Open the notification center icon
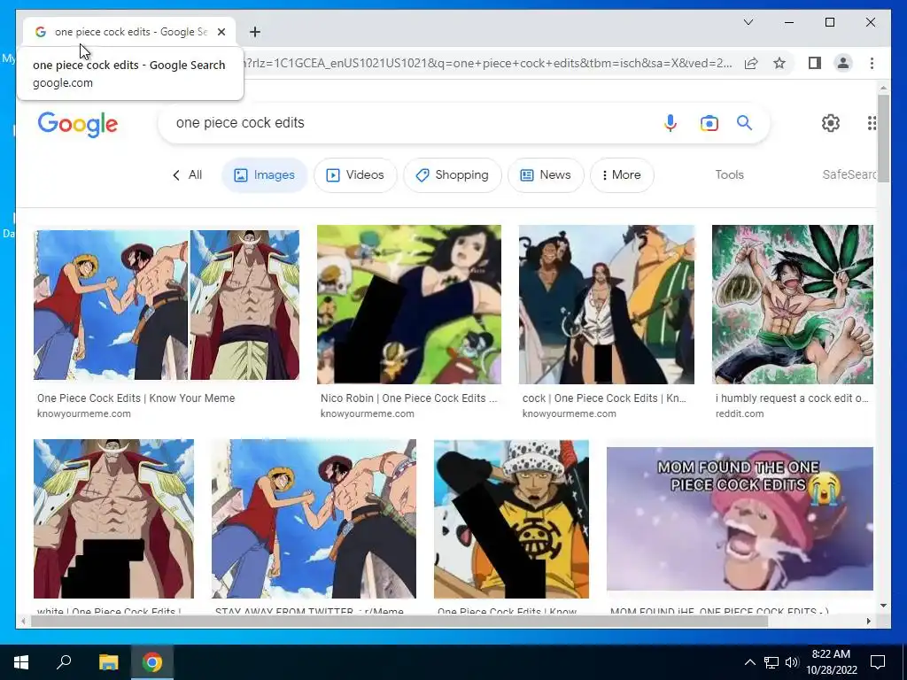This screenshot has width=907, height=680. tap(878, 662)
